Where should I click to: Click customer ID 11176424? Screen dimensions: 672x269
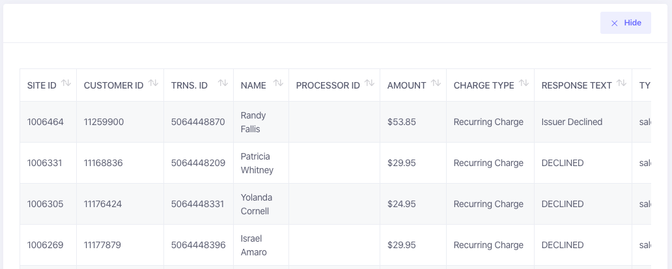click(103, 205)
